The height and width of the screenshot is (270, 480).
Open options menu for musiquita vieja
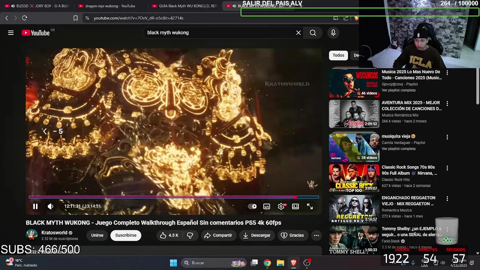447,137
